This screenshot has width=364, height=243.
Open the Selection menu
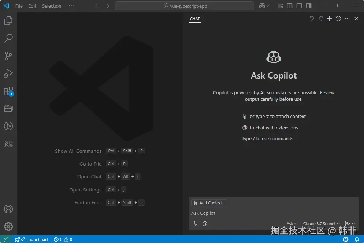point(52,6)
